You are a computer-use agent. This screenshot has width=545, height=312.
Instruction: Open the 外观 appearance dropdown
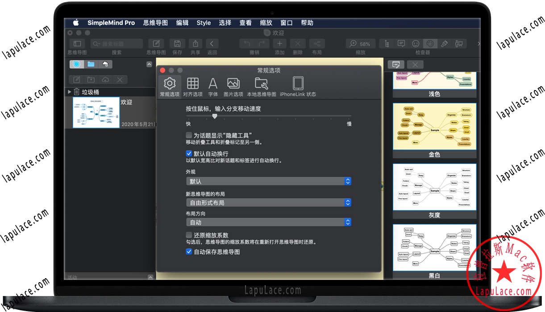click(x=268, y=181)
